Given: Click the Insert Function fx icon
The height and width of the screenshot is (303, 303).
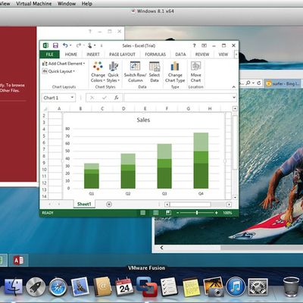Looking at the screenshot, I should [116, 98].
